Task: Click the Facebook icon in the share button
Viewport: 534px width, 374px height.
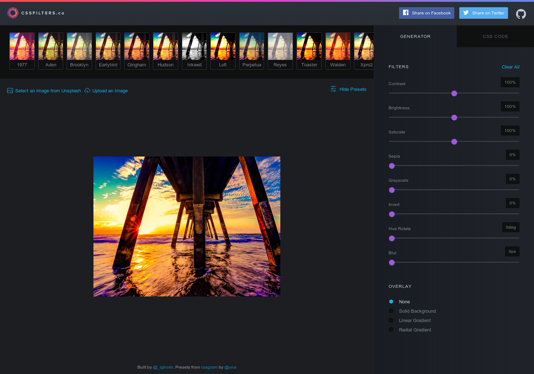Action: (405, 13)
